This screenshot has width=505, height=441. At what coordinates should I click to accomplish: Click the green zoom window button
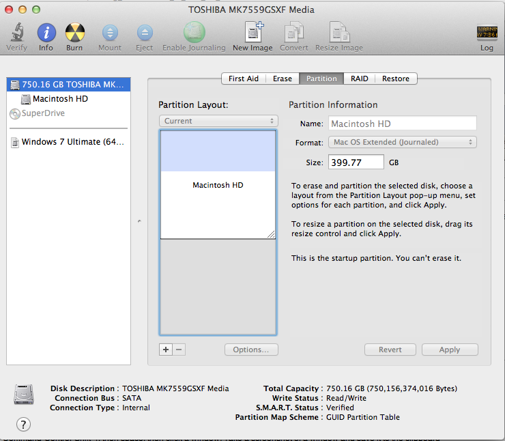36,10
